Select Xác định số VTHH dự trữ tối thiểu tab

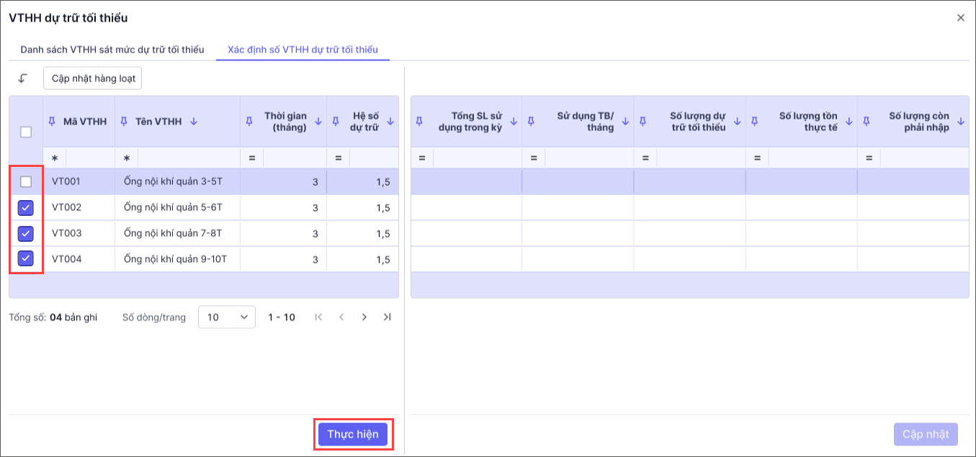[303, 50]
